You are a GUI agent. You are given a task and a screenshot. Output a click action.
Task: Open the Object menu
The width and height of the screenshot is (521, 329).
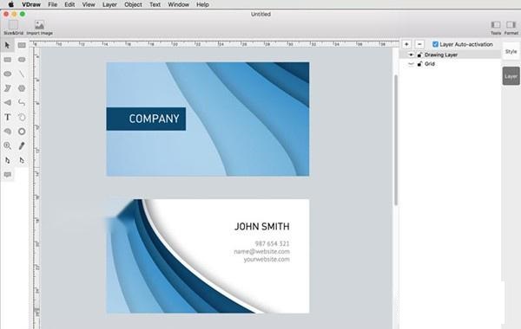[133, 4]
